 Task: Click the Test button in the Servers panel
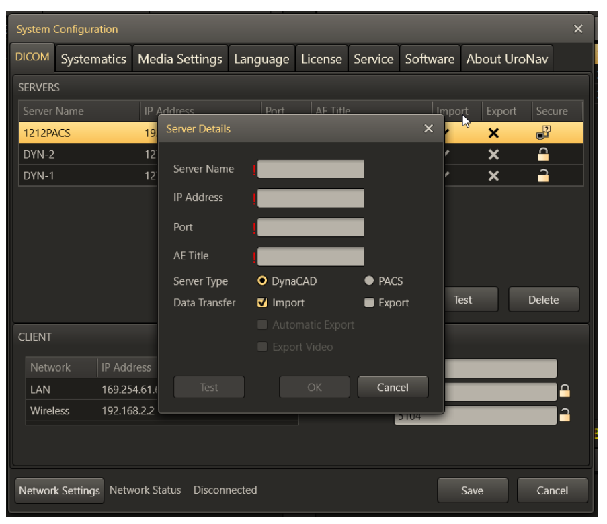tap(471, 300)
